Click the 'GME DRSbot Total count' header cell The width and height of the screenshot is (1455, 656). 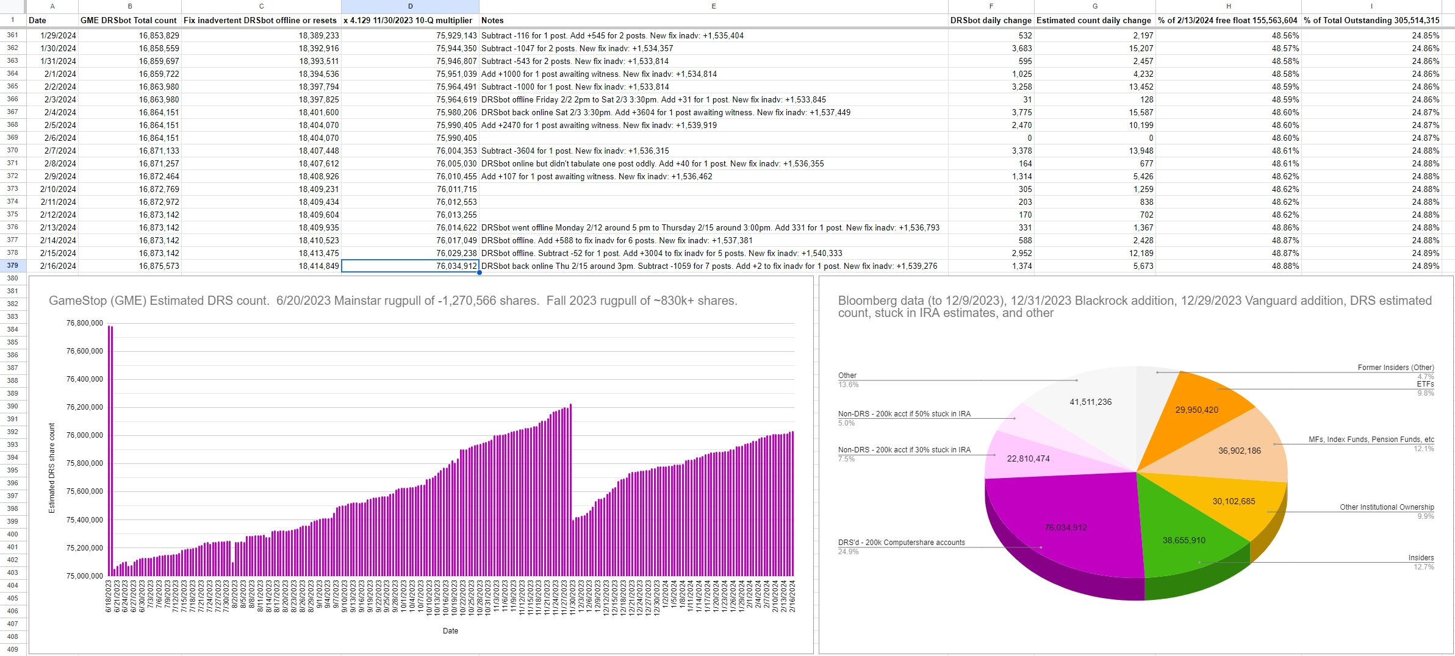(129, 20)
